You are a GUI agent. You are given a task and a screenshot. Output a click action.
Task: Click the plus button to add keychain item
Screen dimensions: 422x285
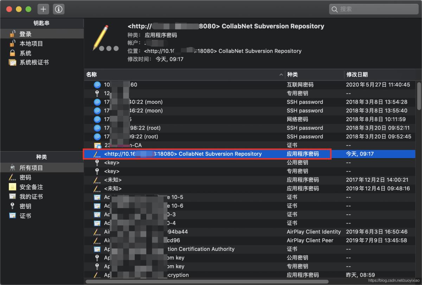click(x=43, y=9)
